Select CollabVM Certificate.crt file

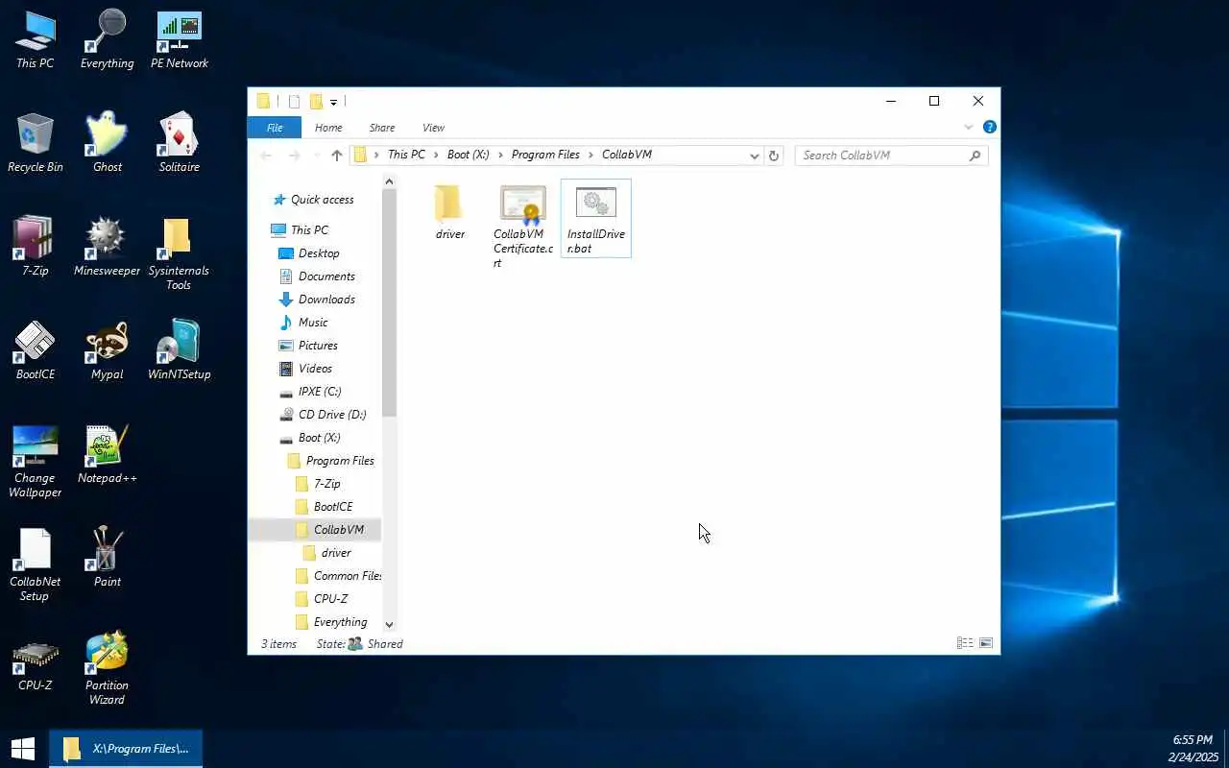[523, 227]
